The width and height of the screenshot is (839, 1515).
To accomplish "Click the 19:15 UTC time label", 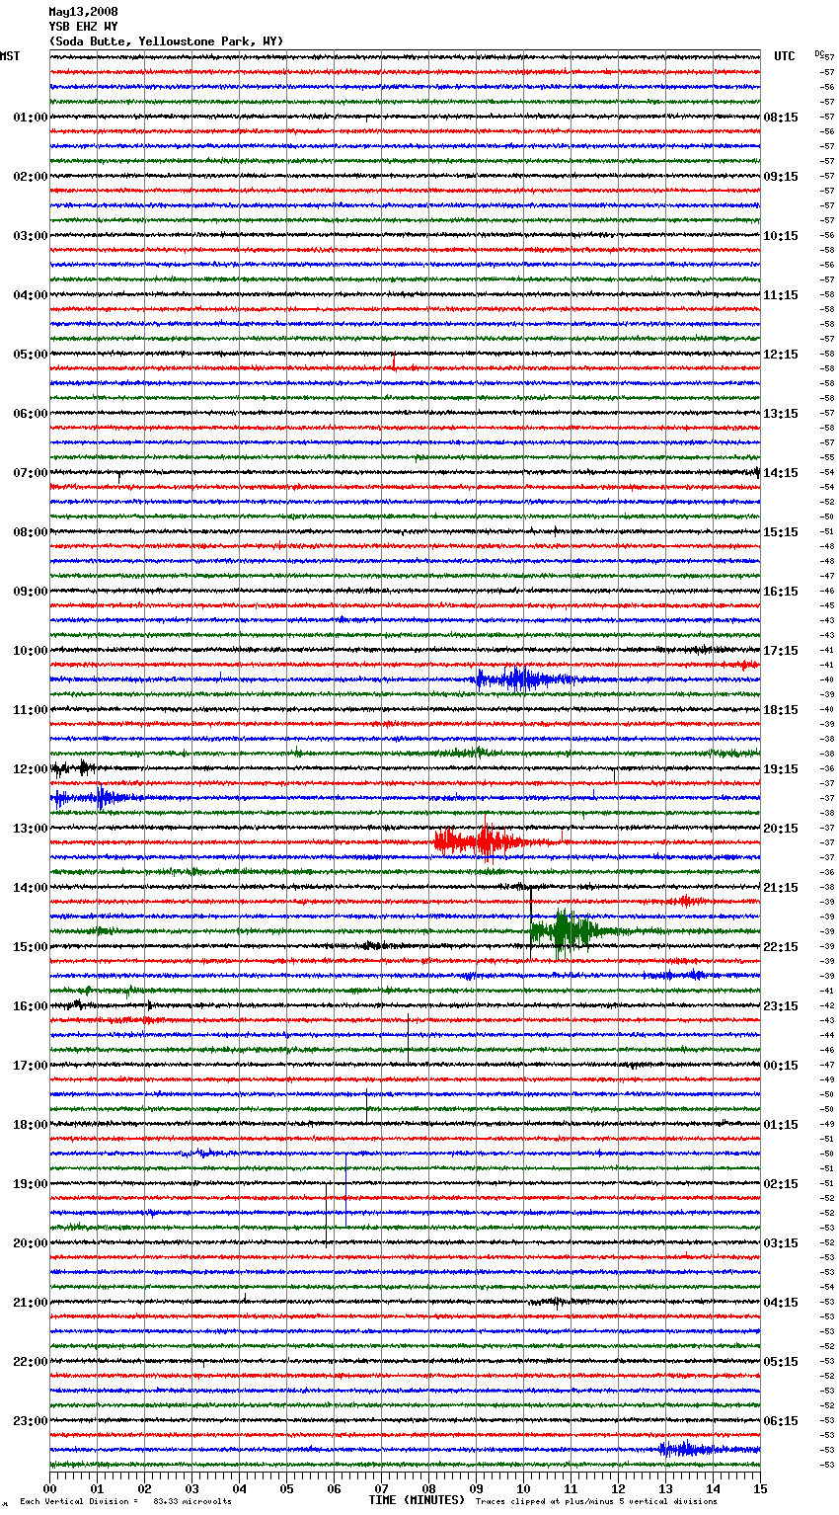I will pyautogui.click(x=781, y=769).
